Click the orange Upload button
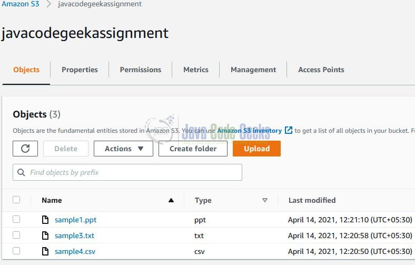Viewport: 415px width, 265px height. click(256, 149)
